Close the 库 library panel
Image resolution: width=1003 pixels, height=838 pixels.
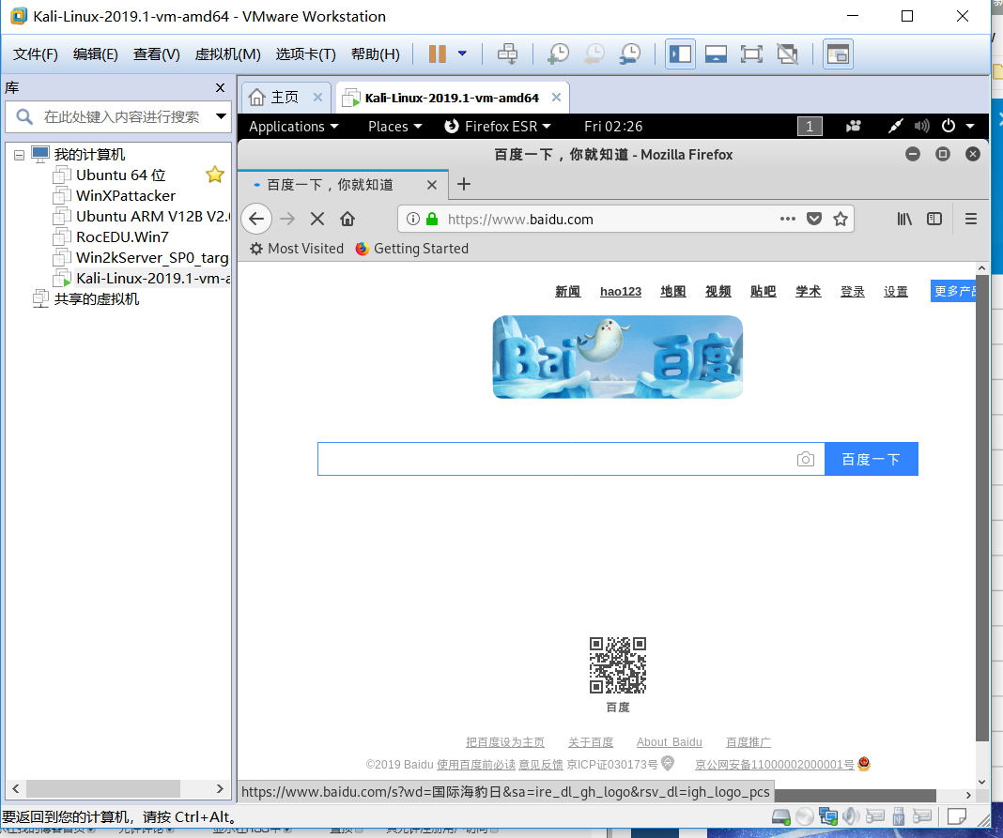click(x=220, y=87)
